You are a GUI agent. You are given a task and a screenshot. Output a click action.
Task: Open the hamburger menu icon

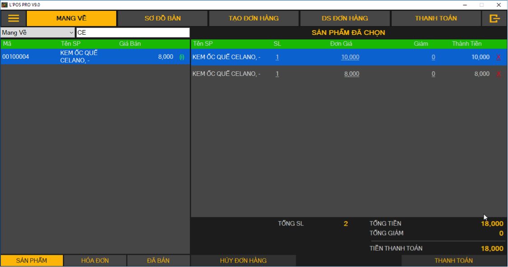point(14,19)
